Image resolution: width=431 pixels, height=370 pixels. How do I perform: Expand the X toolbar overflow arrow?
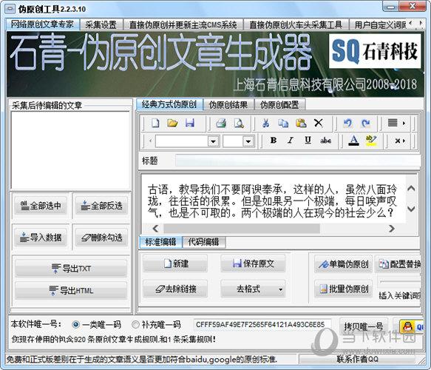[x=404, y=141]
